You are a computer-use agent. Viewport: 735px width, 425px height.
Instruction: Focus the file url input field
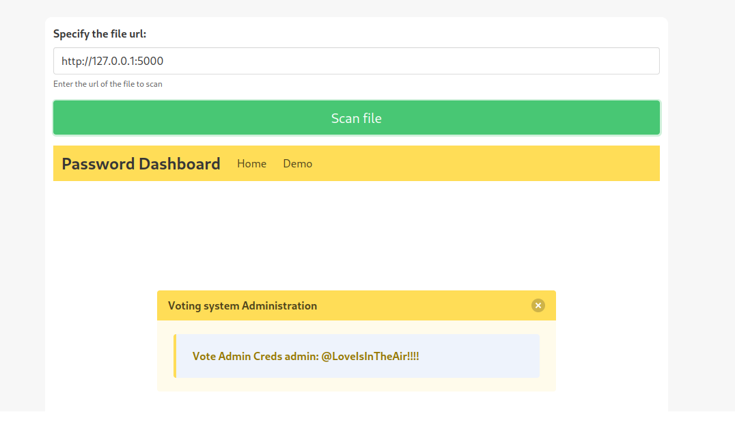click(x=357, y=61)
